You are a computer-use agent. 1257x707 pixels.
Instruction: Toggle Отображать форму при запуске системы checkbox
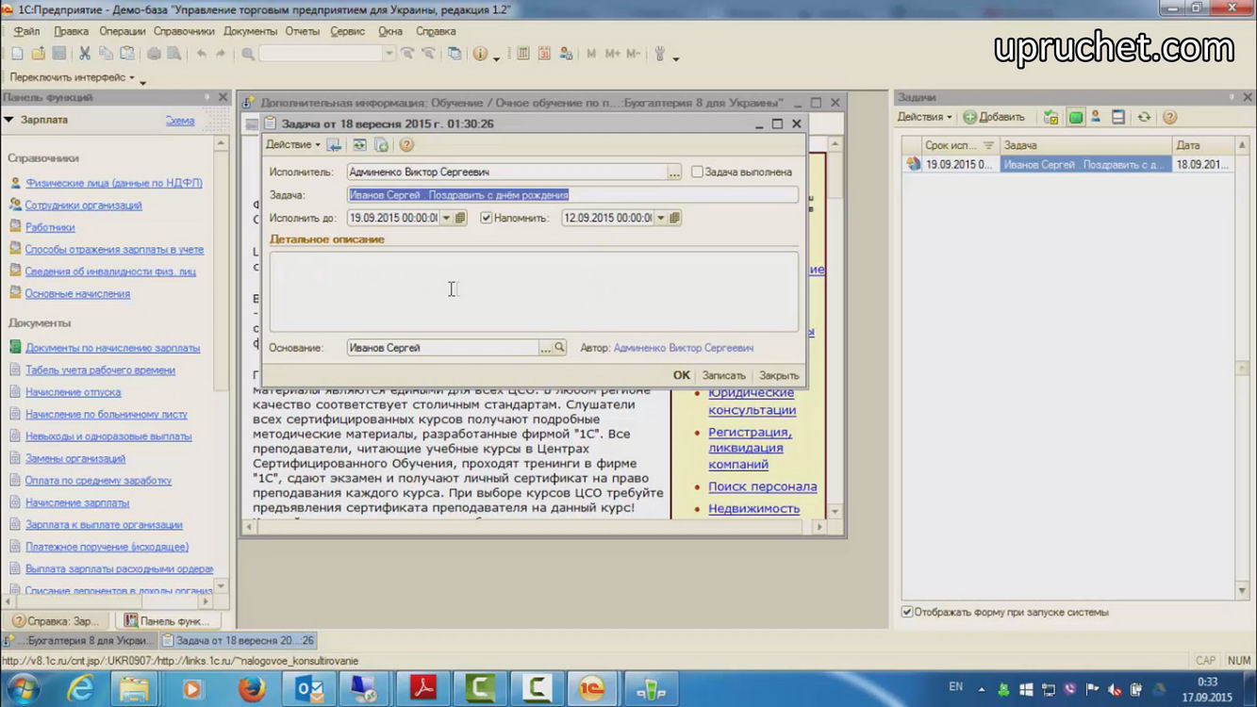907,612
